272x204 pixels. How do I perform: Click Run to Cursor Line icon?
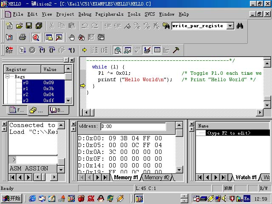coord(72,50)
